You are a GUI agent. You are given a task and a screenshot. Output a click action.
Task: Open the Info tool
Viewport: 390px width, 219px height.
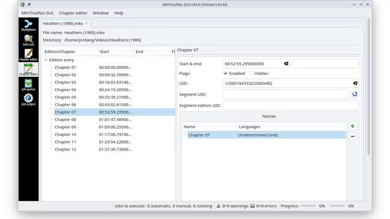point(29,40)
